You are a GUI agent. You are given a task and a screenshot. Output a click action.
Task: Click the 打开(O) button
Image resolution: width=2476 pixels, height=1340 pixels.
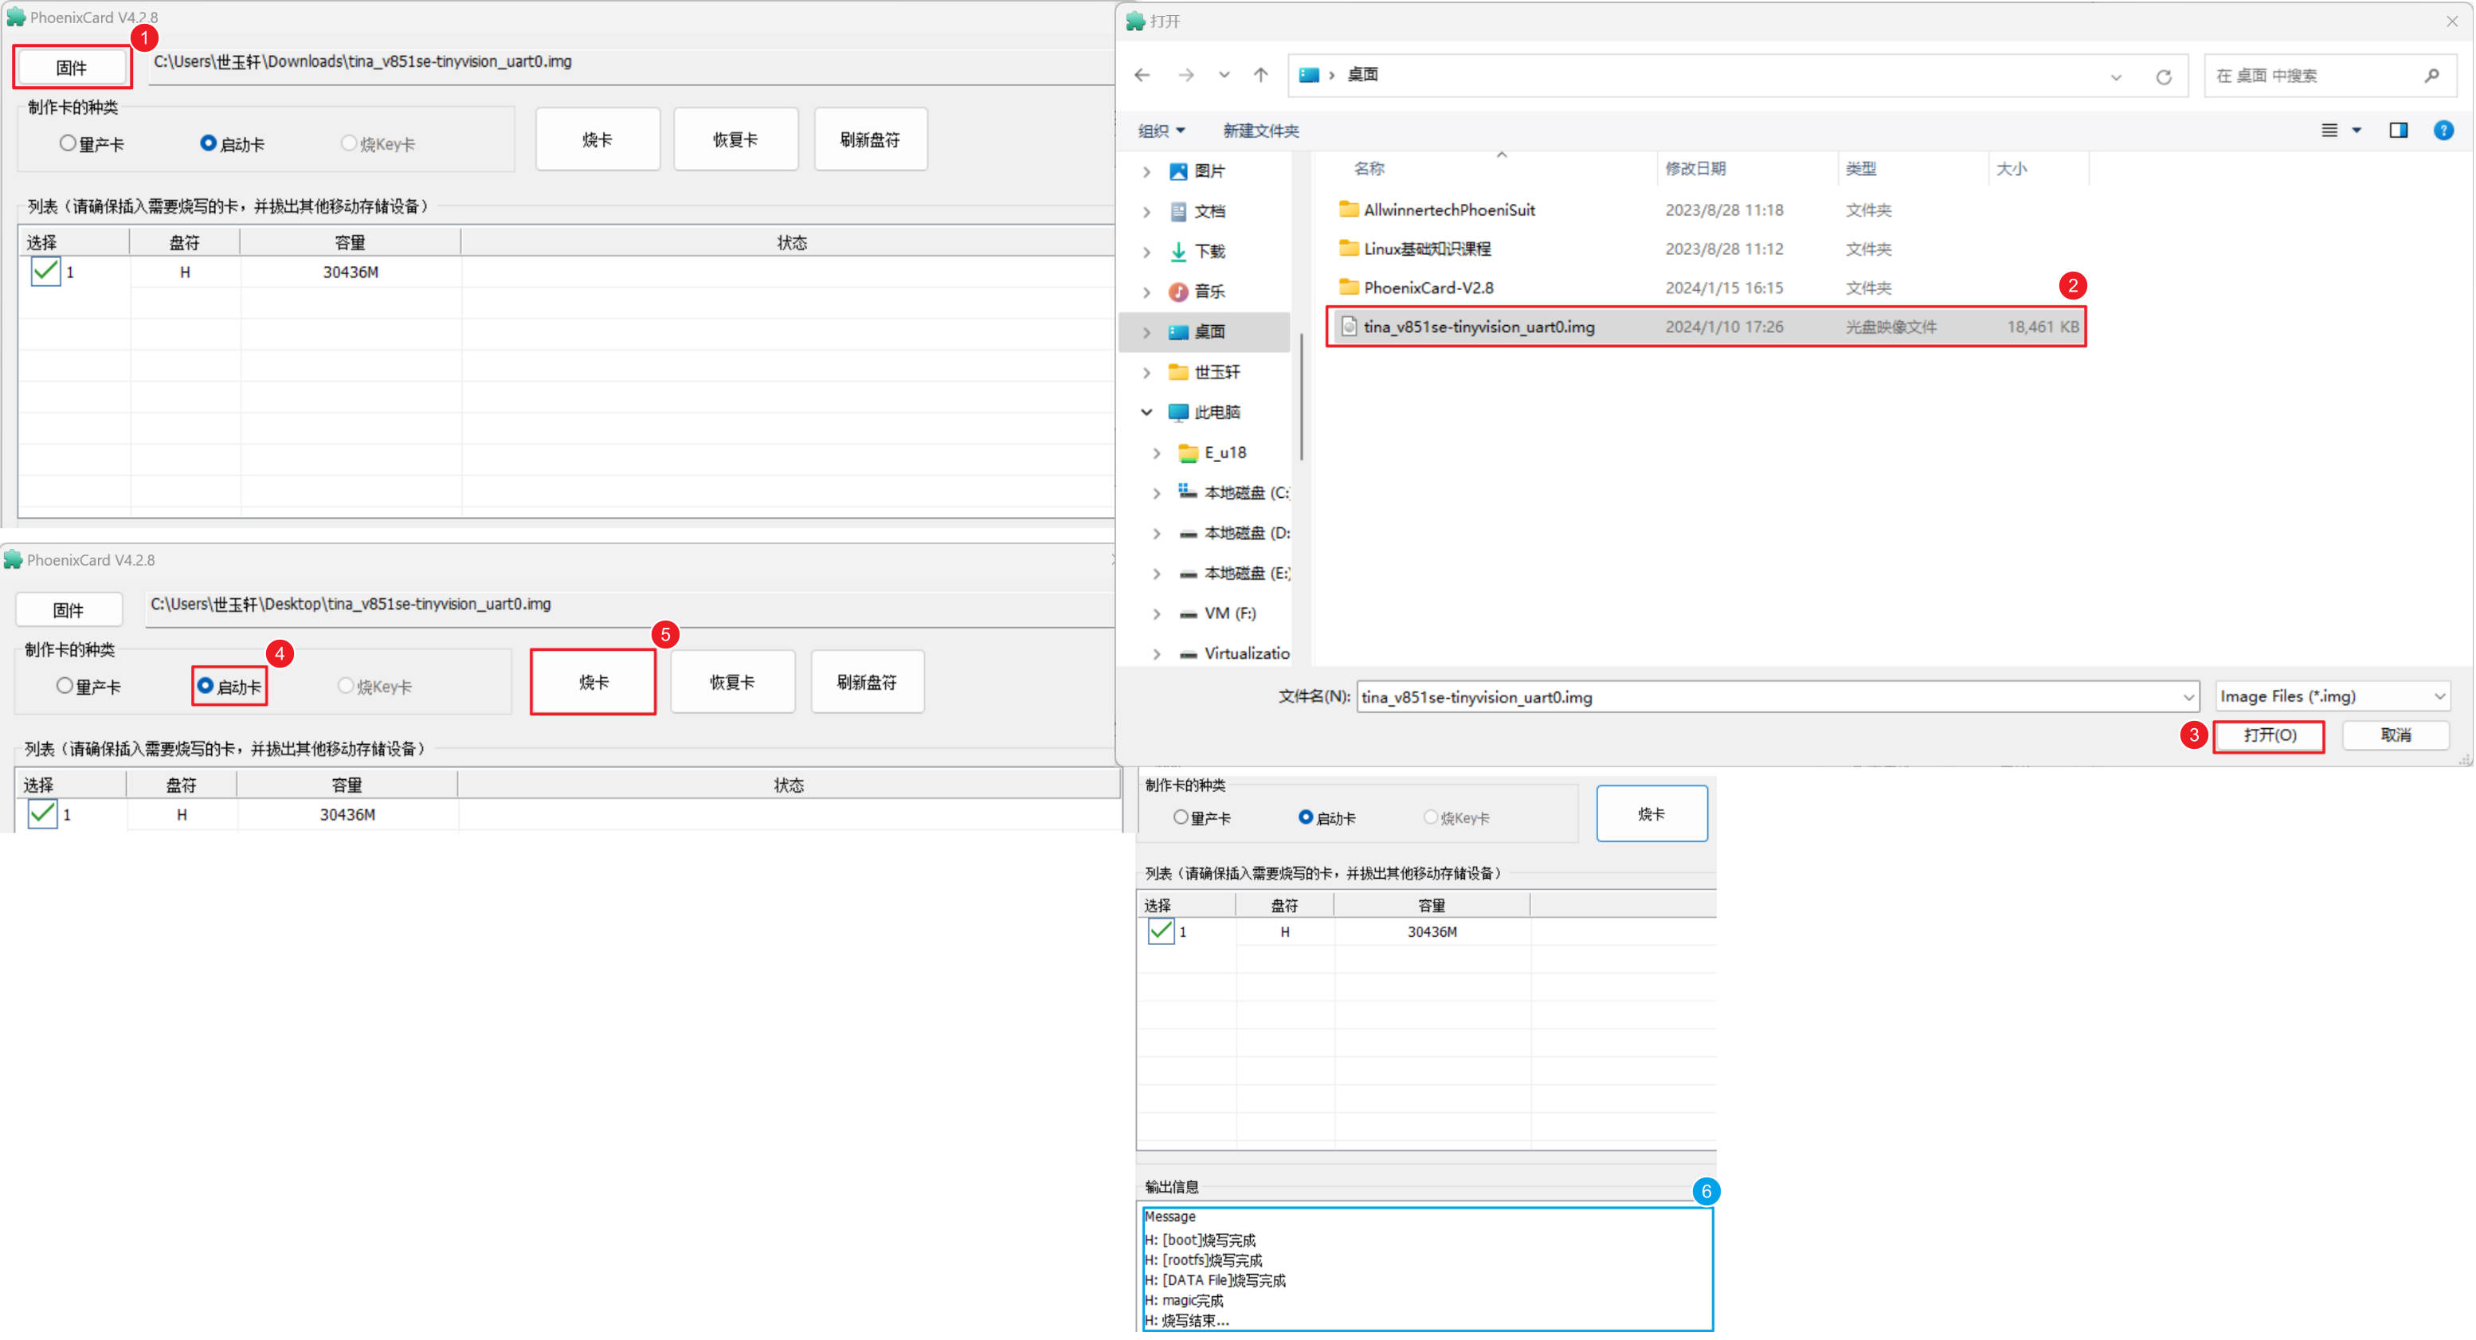coord(2268,735)
